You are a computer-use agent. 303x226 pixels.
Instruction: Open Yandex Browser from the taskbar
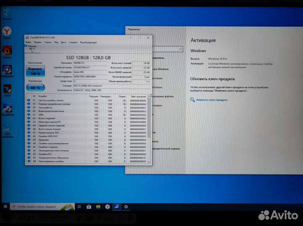107,207
